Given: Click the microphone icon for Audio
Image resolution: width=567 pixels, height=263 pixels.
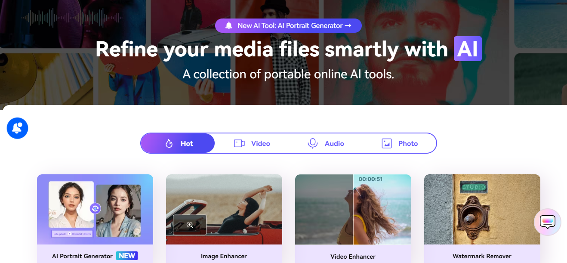Looking at the screenshot, I should tap(313, 143).
